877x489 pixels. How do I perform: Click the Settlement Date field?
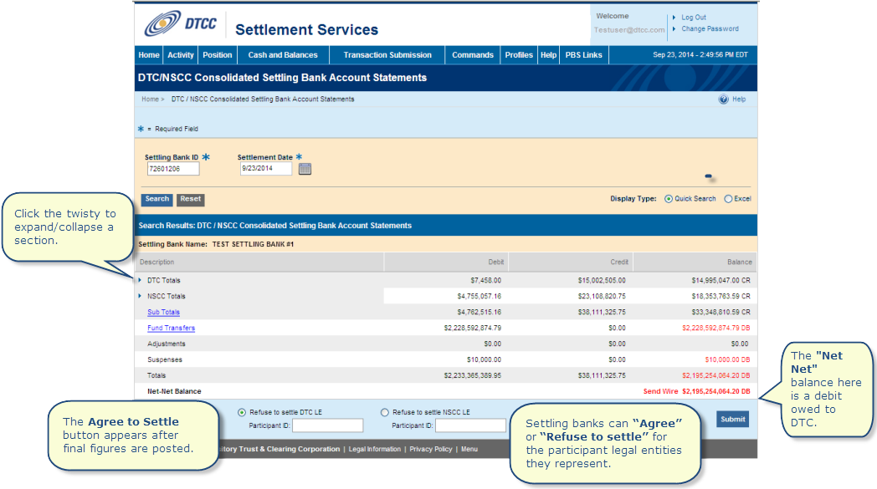(265, 169)
